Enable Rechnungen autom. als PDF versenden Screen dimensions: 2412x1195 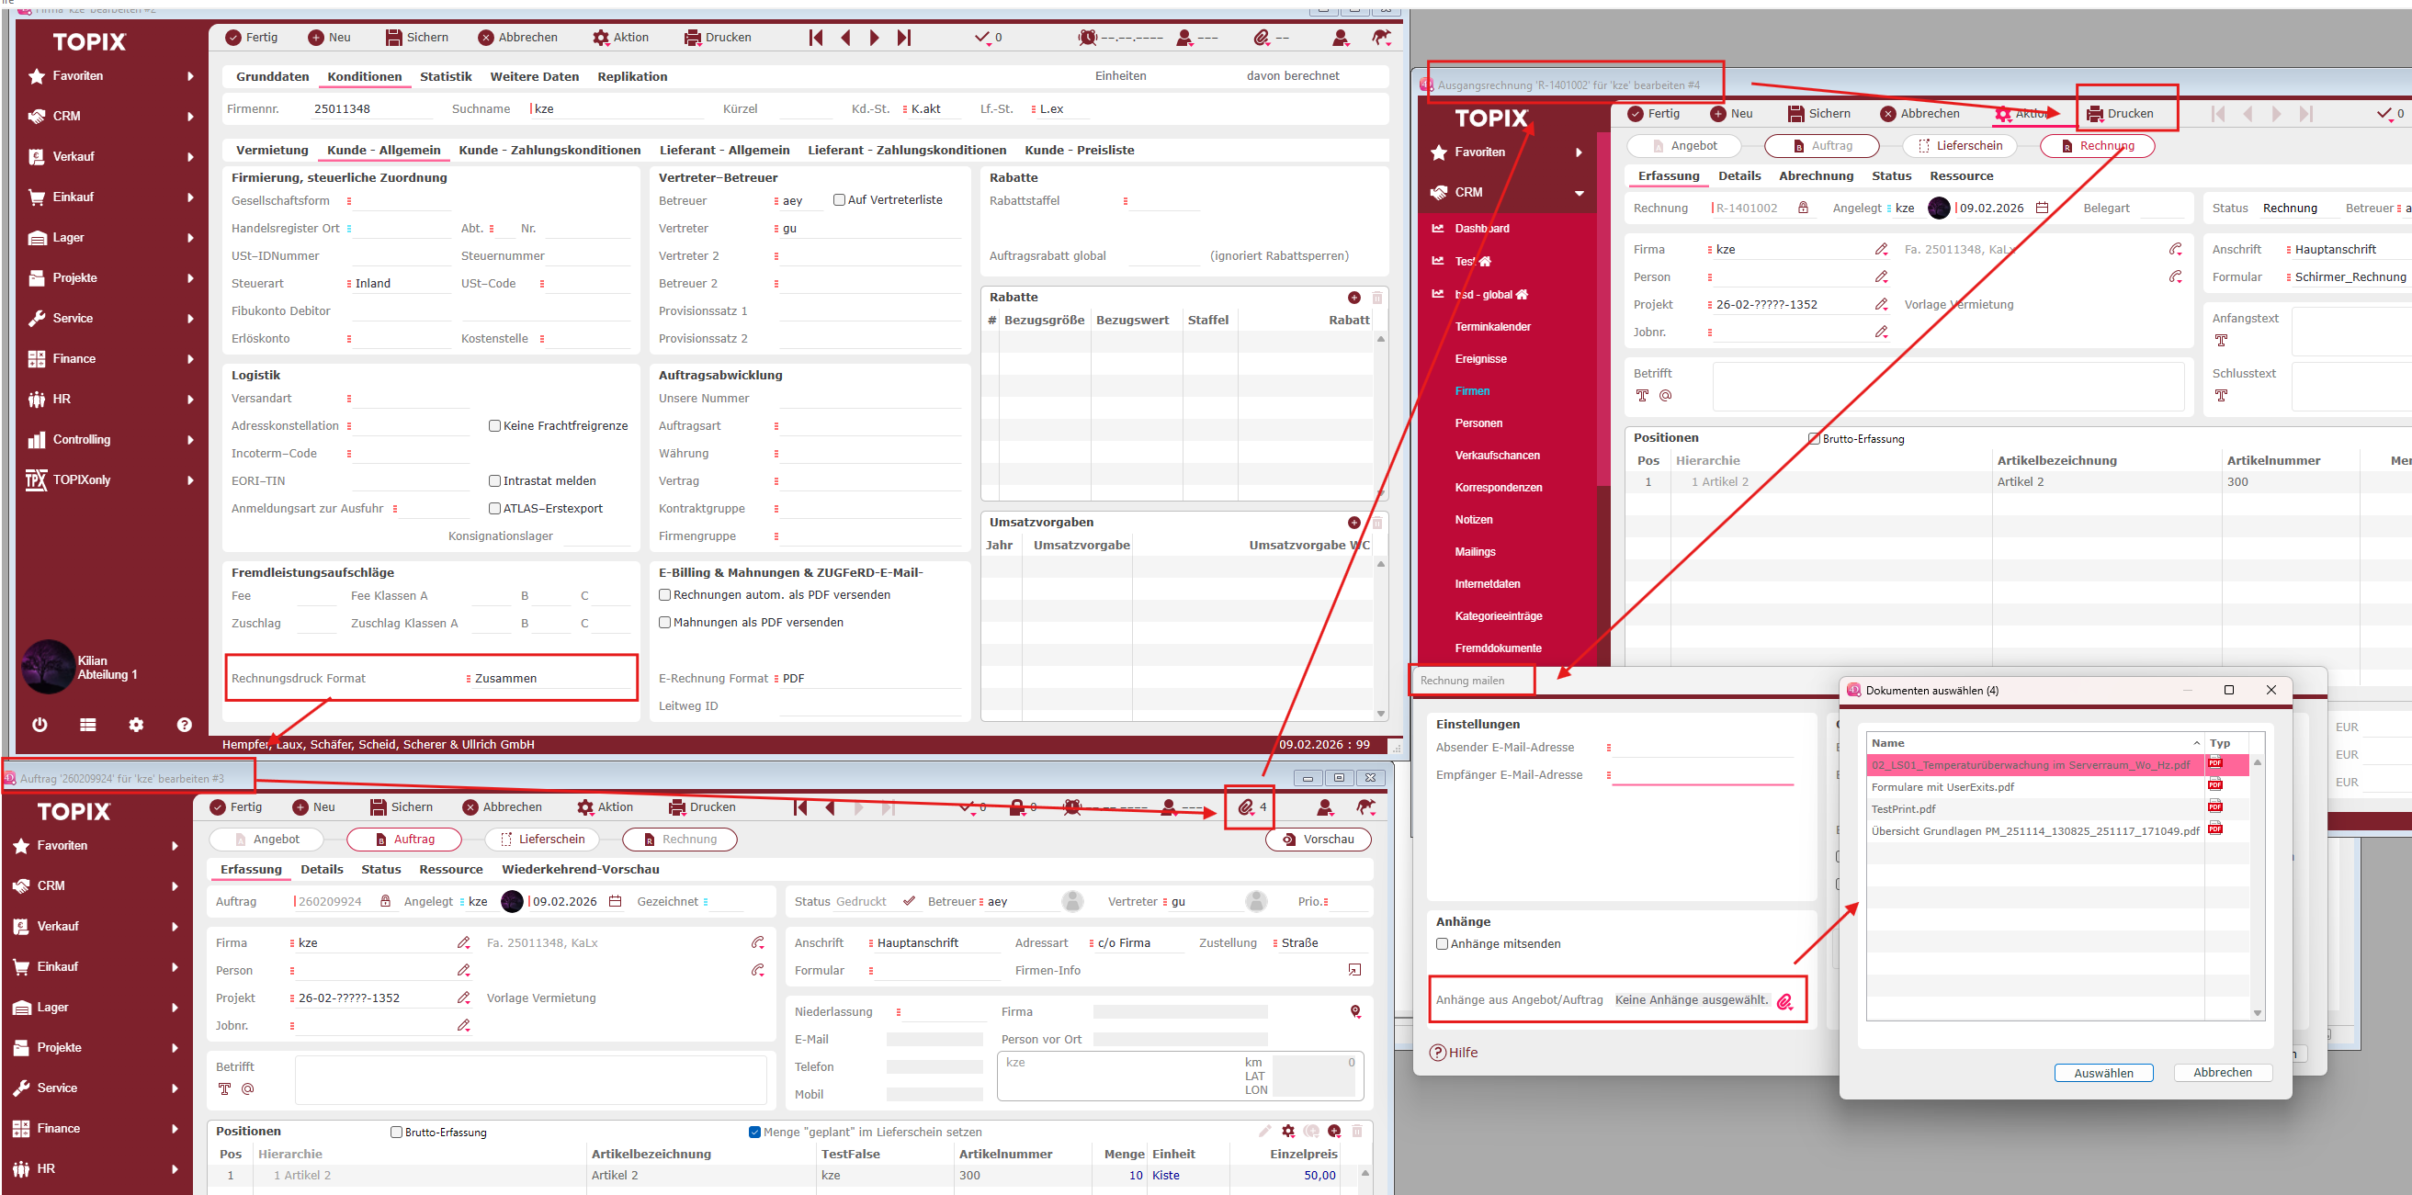(x=665, y=595)
